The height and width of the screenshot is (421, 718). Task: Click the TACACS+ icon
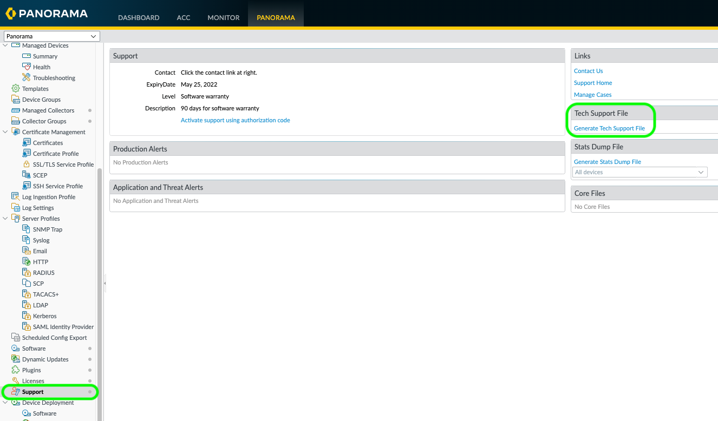pos(27,294)
